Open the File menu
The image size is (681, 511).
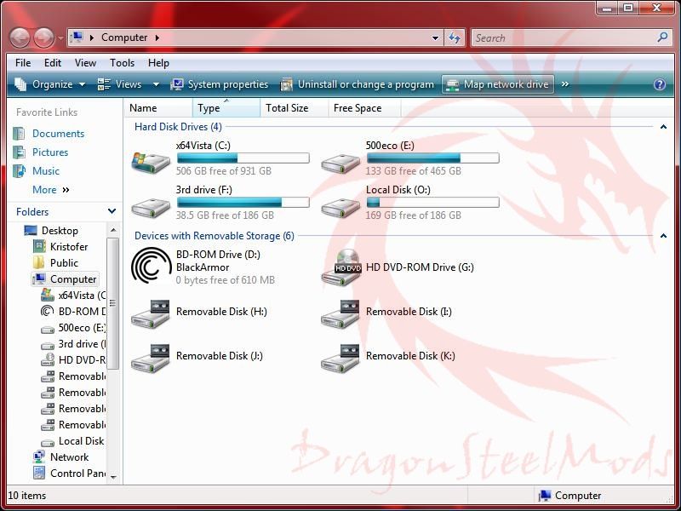[23, 63]
